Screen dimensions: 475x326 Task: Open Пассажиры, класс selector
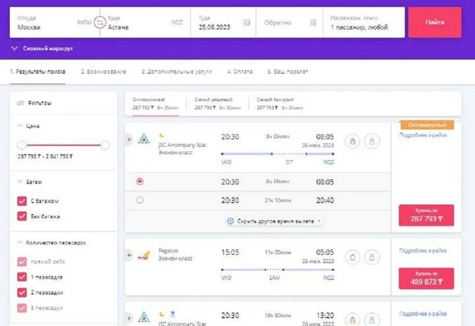click(x=364, y=22)
